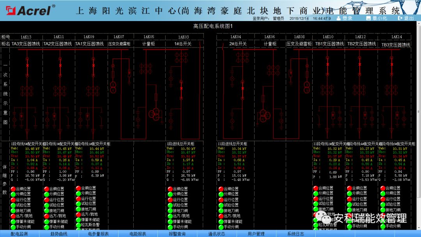Open the 通讯状态 bottom menu tab
Image resolution: width=421 pixels, height=237 pixels.
click(x=217, y=234)
